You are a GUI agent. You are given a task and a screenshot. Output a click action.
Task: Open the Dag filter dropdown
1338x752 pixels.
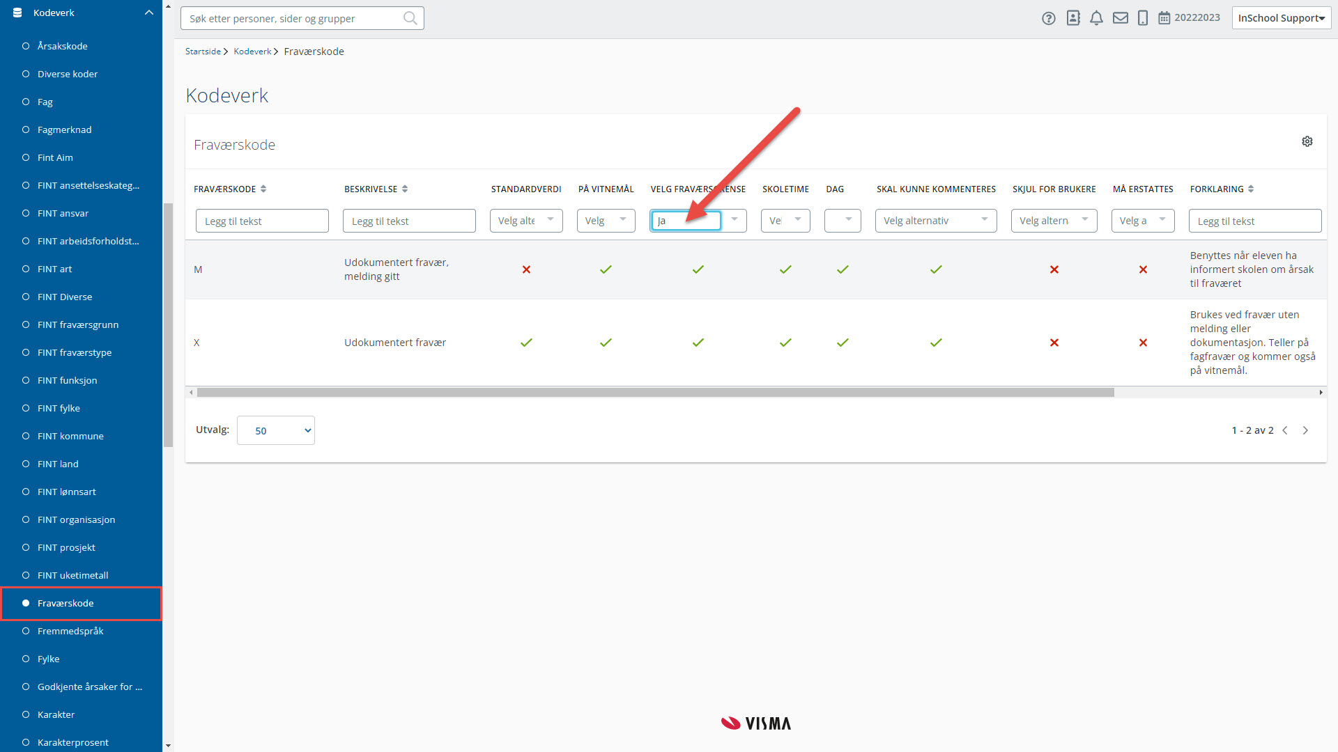click(843, 221)
